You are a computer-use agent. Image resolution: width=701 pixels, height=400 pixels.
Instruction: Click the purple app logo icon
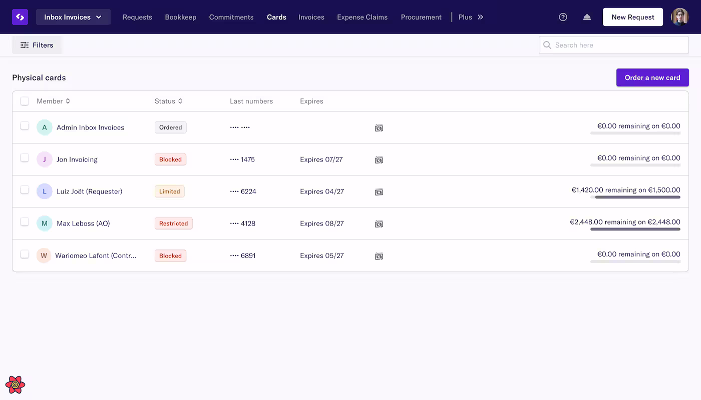(x=20, y=17)
